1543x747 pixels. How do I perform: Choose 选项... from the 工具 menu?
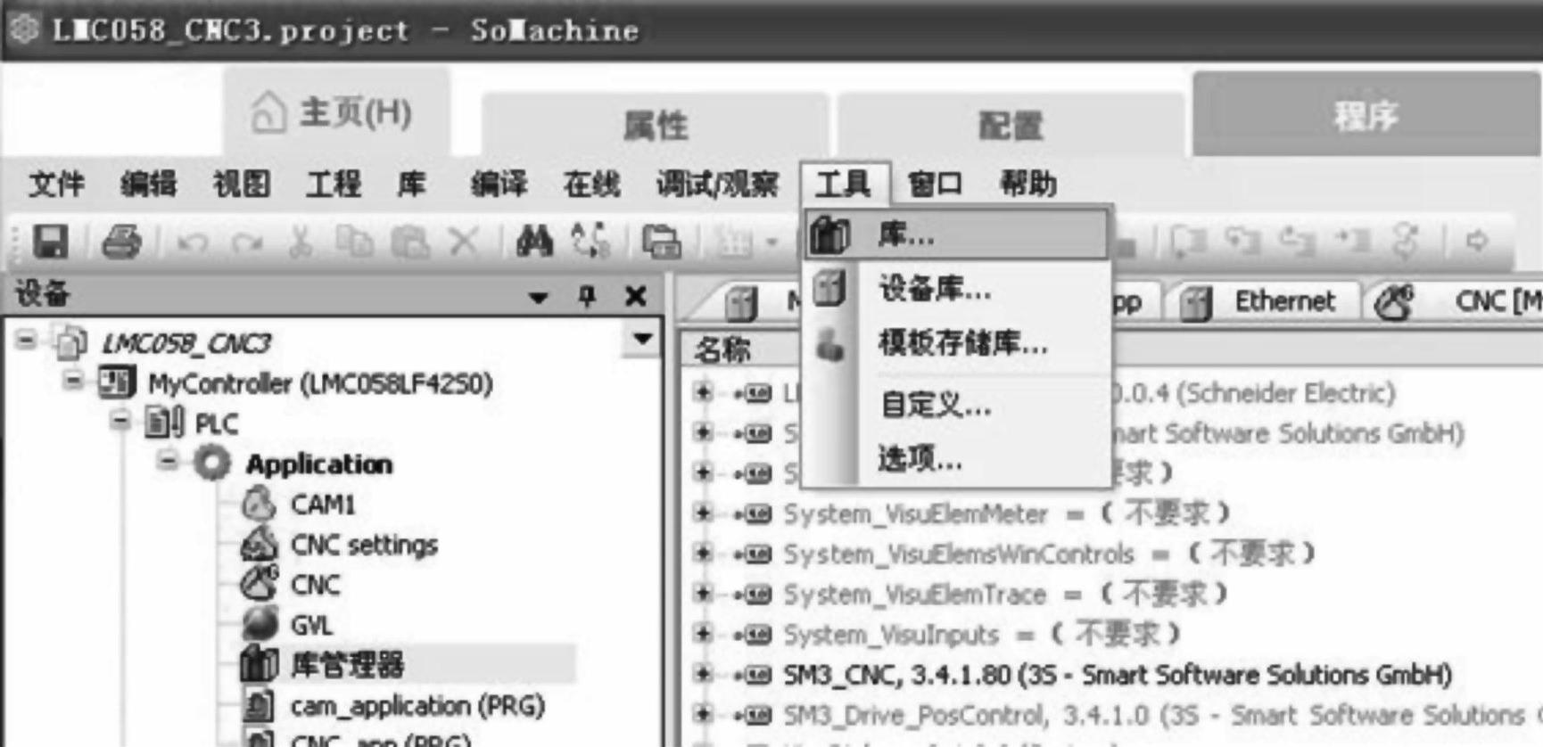956,459
